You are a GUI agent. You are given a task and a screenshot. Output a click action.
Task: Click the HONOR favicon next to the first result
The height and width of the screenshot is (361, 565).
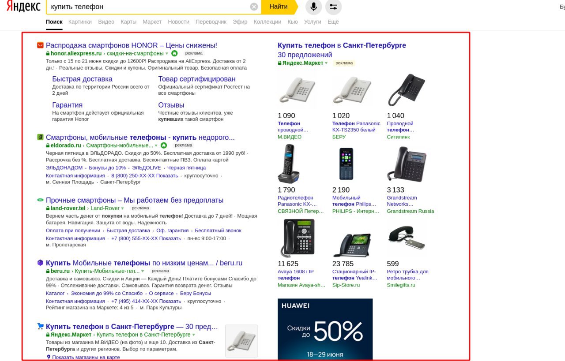pos(40,45)
